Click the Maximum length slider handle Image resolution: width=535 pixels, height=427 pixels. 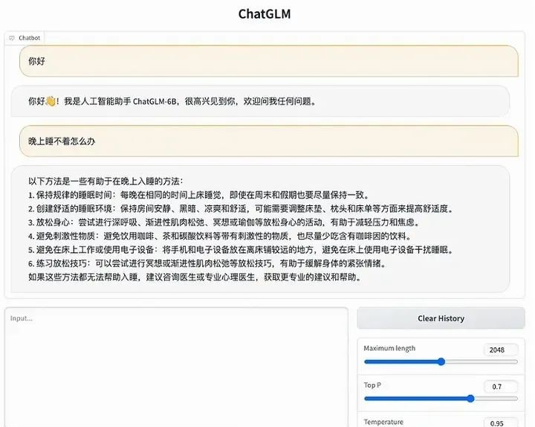[x=441, y=362]
